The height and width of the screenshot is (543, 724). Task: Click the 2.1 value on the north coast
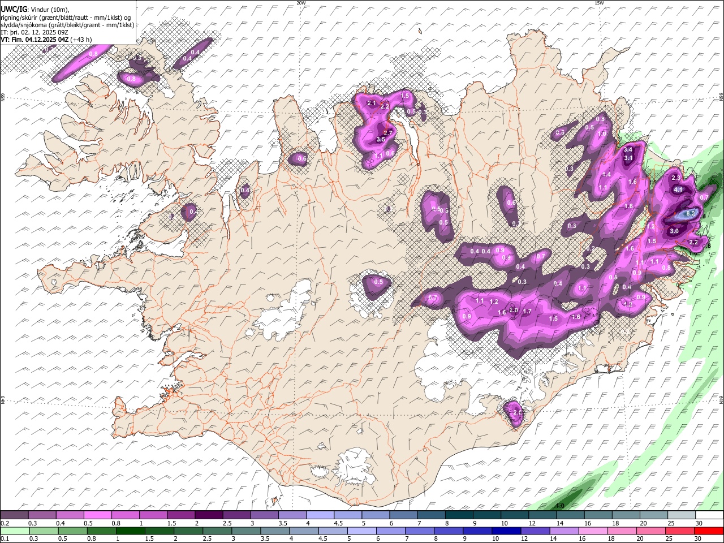tap(372, 103)
